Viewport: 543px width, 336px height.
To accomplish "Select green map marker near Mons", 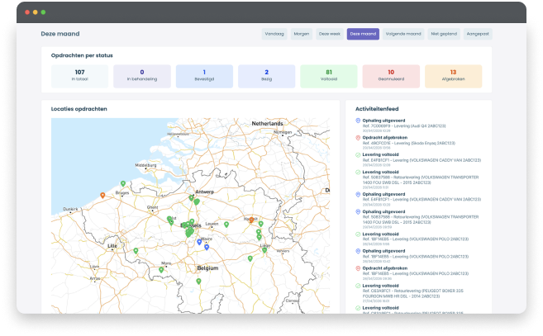I will point(161,270).
